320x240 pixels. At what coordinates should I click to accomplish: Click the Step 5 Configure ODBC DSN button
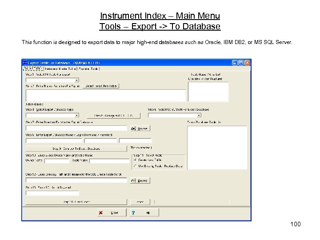pos(114,116)
